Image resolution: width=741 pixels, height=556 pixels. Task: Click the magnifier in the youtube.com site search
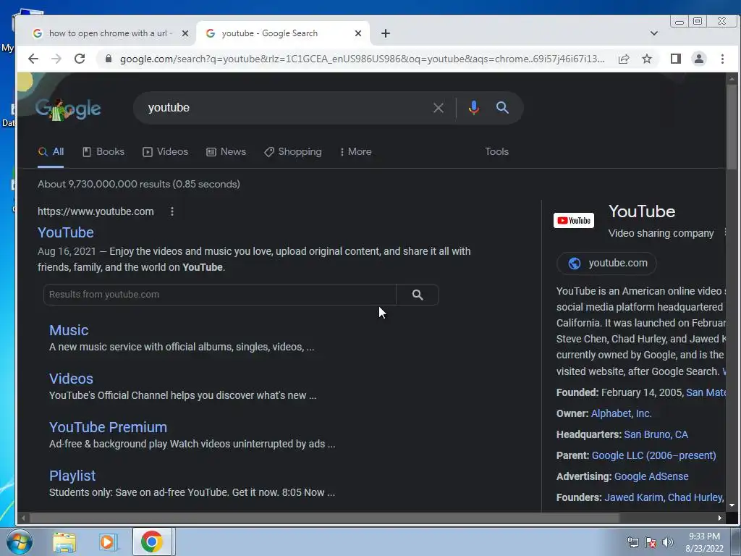[418, 295]
